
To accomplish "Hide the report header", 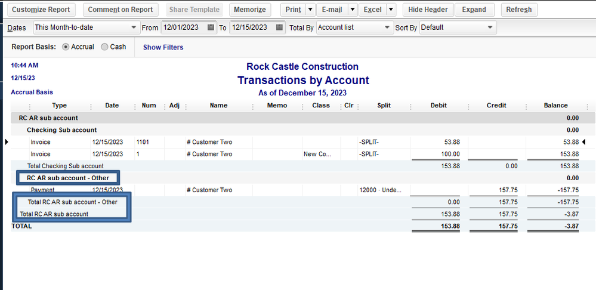I will tap(428, 10).
